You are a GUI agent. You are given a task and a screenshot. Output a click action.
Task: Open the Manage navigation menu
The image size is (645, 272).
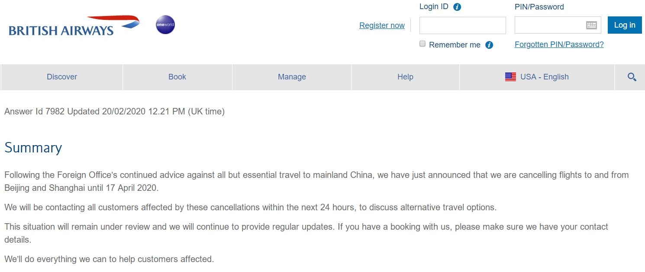point(292,77)
